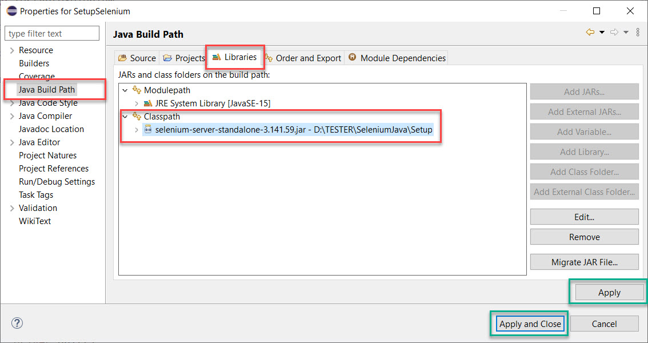
Task: Close the Properties for SetupSelenium dialog
Action: pyautogui.click(x=630, y=11)
